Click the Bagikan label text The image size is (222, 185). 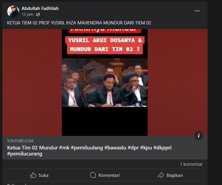point(175,175)
